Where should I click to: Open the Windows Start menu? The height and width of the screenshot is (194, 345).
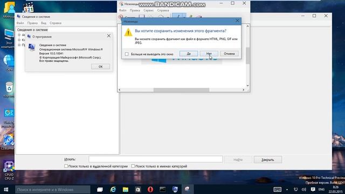[x=6, y=189]
